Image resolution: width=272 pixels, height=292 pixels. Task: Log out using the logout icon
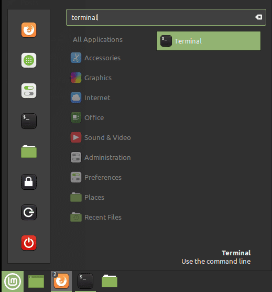click(x=29, y=212)
